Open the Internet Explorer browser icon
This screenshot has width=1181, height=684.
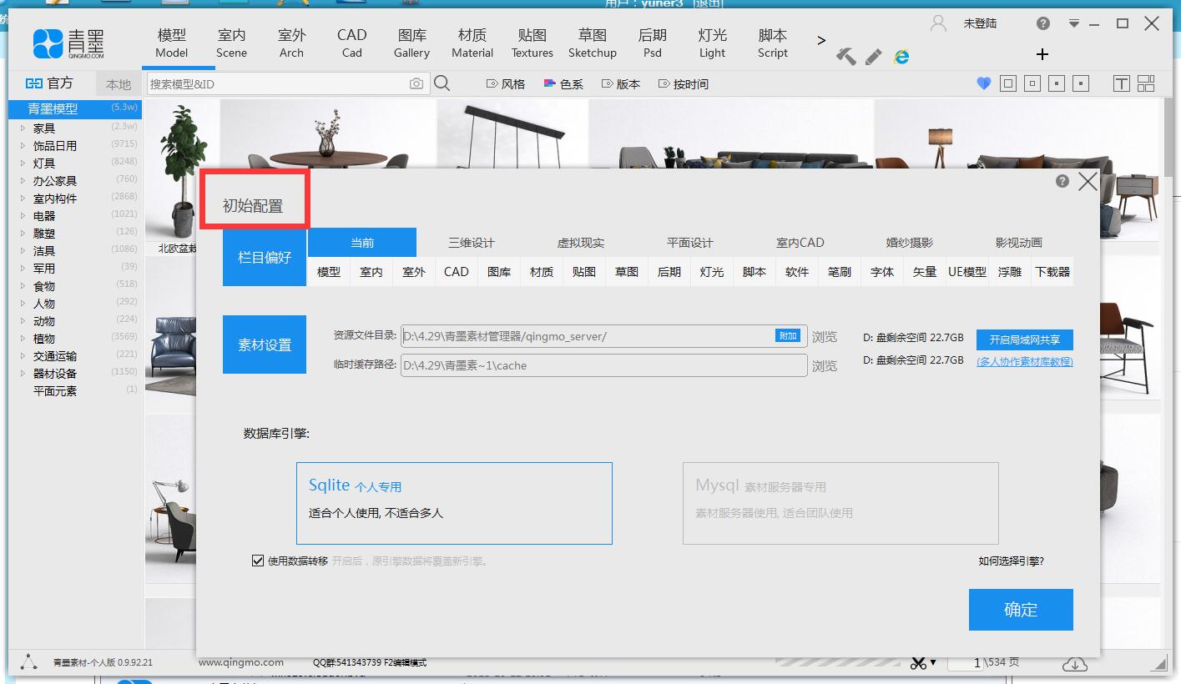pyautogui.click(x=901, y=57)
